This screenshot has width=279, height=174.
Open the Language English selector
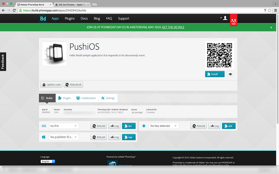click(48, 161)
